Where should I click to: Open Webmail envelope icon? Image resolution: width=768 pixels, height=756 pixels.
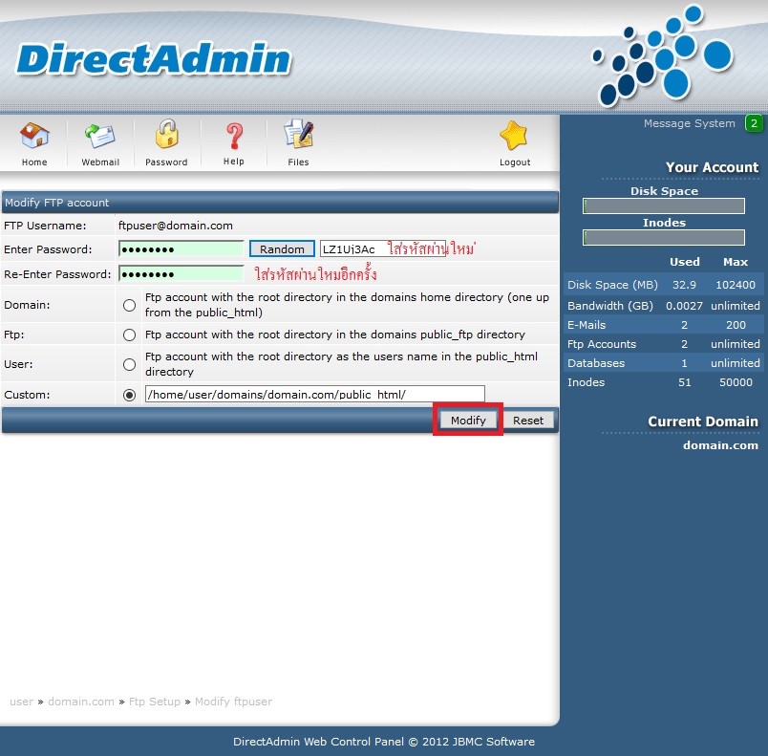100,135
